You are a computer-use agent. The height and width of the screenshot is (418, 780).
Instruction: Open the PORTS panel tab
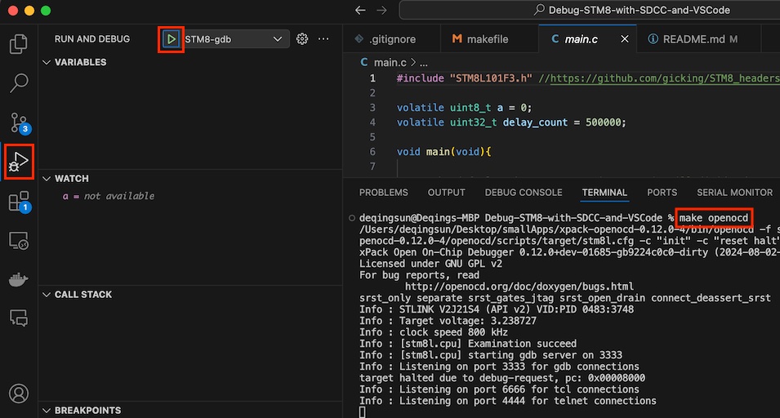click(x=662, y=193)
